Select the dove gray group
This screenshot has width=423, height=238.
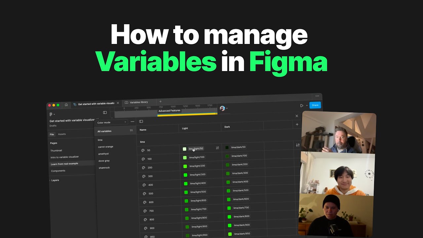pyautogui.click(x=104, y=161)
